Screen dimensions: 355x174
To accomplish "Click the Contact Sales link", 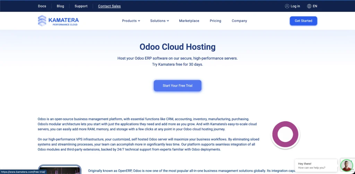I will click(x=109, y=6).
